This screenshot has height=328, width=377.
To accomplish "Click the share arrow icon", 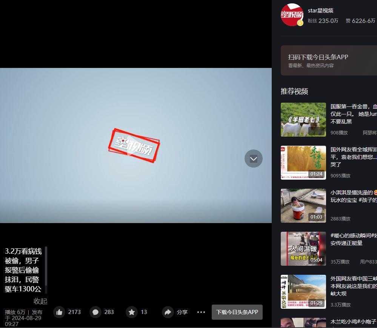I will click(x=168, y=312).
